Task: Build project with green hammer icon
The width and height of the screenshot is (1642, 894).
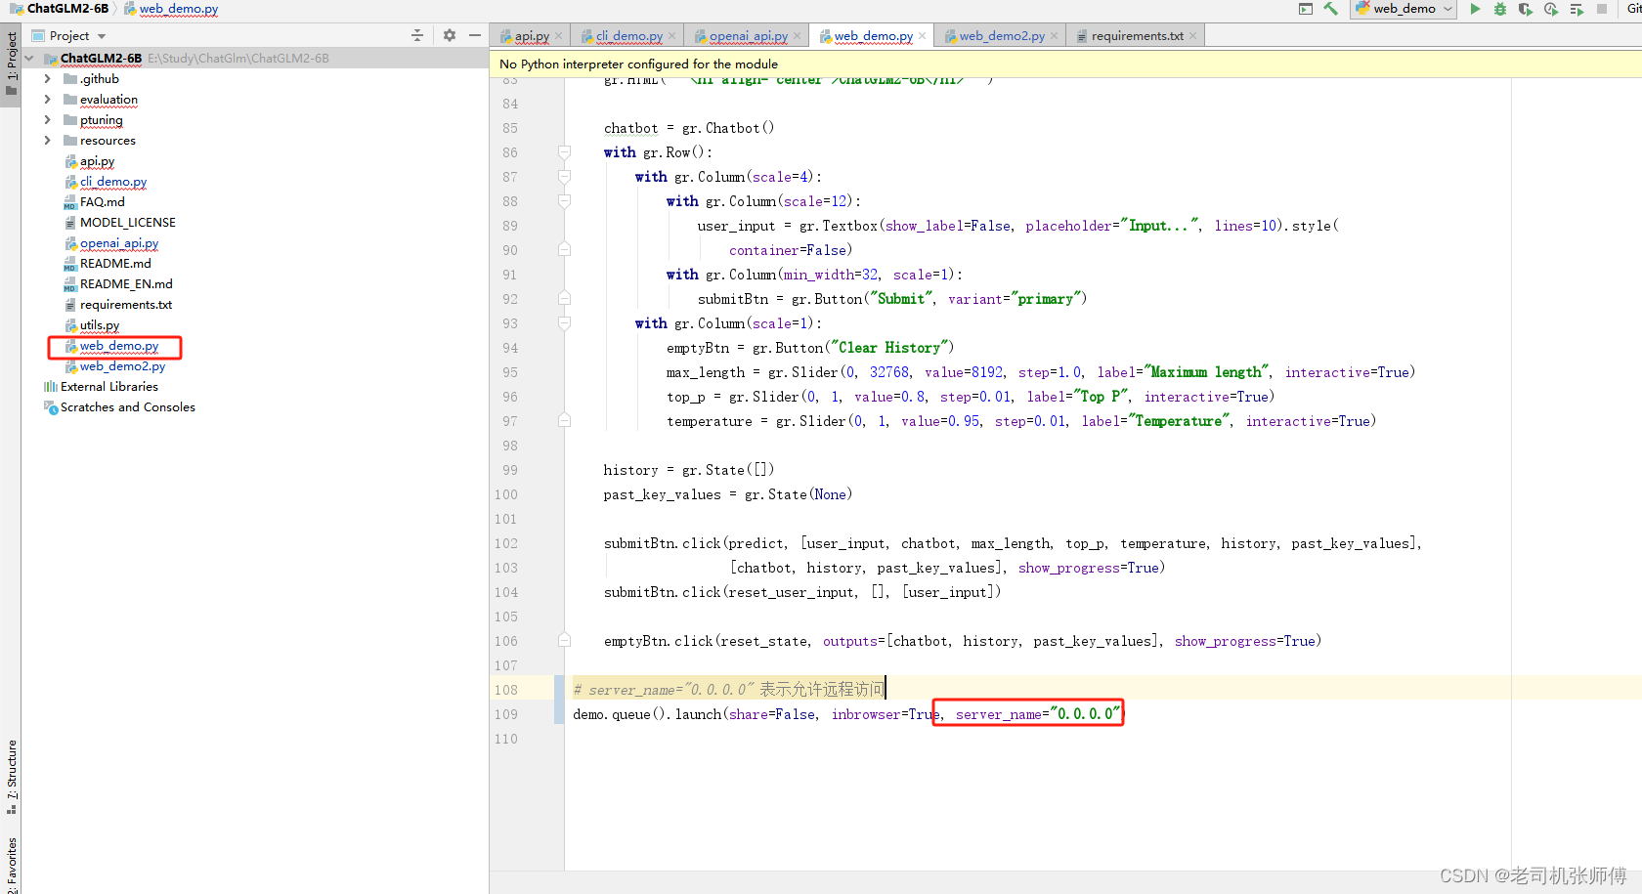Action: 1331,9
